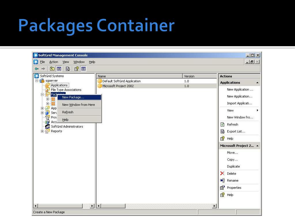
Task: Select File Type Associations tree item
Action: tap(66, 90)
